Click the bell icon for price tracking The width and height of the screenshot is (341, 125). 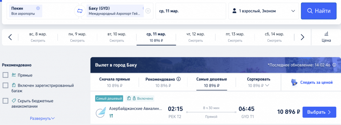(x=294, y=82)
